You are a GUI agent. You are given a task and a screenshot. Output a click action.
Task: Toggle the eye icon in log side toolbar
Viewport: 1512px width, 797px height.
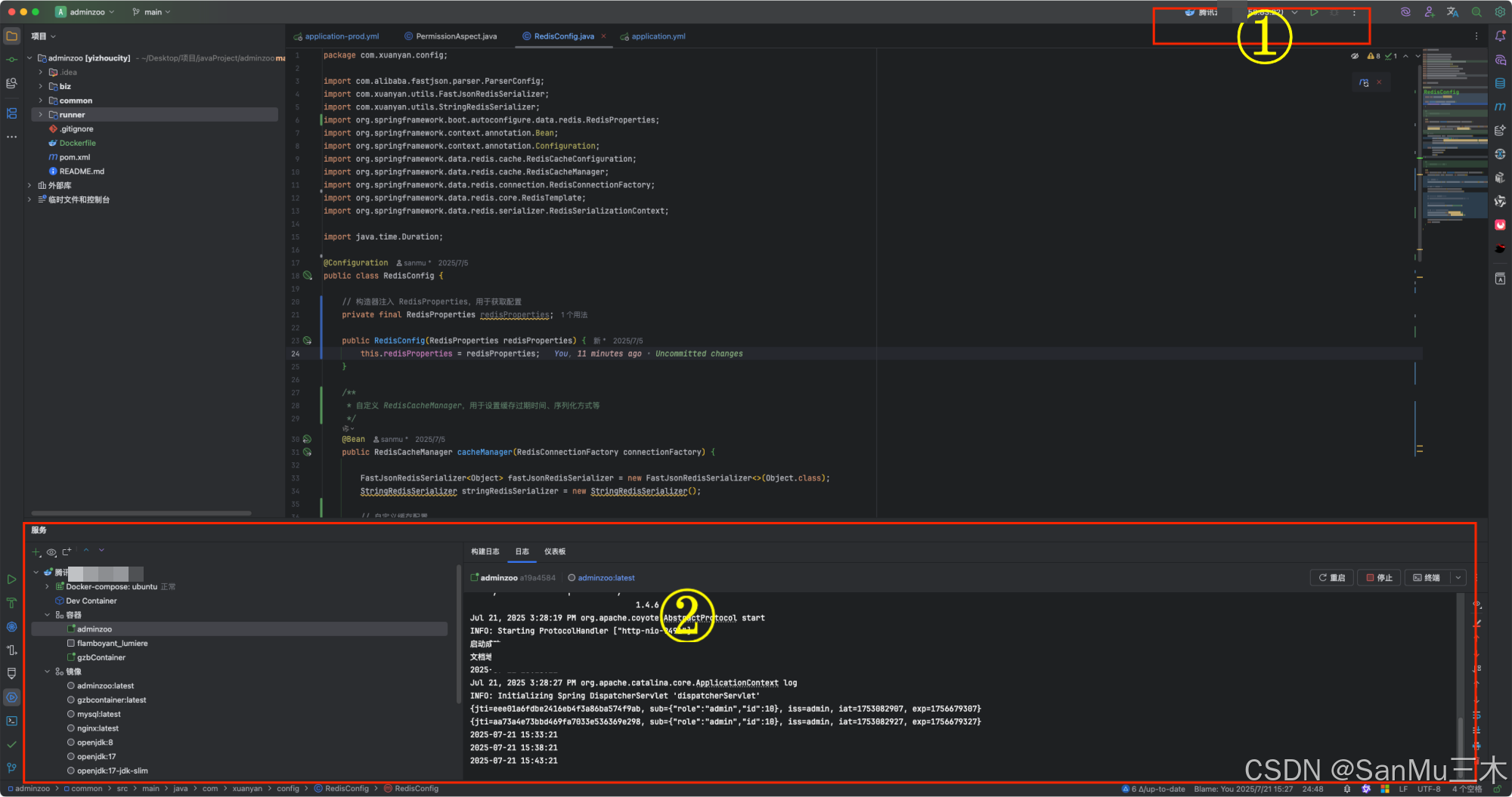pyautogui.click(x=1476, y=604)
